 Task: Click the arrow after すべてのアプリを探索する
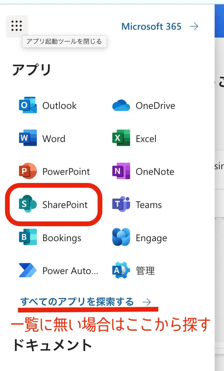coord(147,302)
